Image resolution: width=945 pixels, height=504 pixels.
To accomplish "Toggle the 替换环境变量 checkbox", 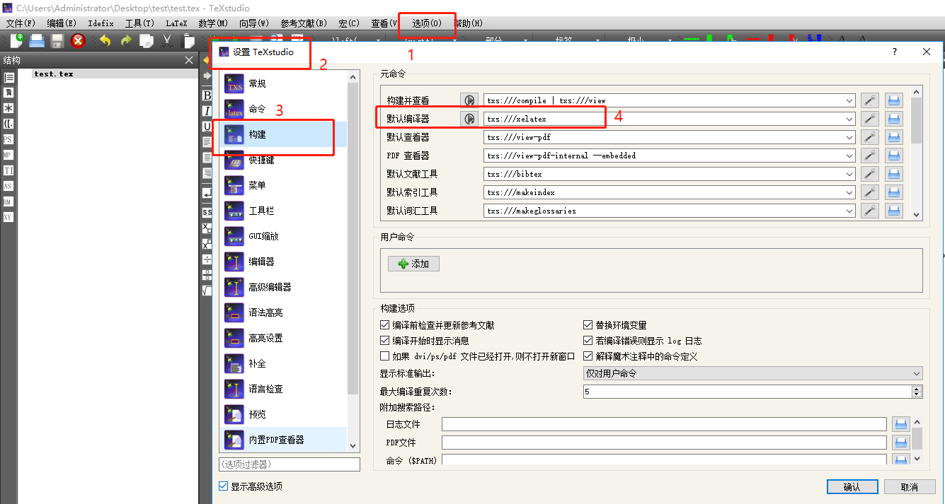I will point(588,325).
